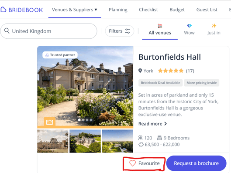Click the five-star rating for Burtonfields Hall
This screenshot has height=173, width=231.
171,71
